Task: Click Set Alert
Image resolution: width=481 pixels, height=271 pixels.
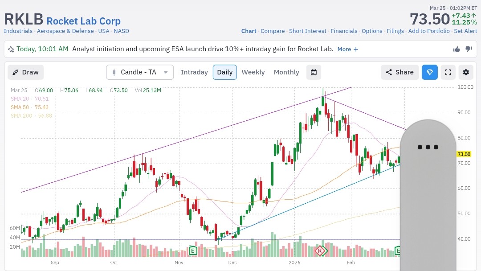Action: (465, 31)
